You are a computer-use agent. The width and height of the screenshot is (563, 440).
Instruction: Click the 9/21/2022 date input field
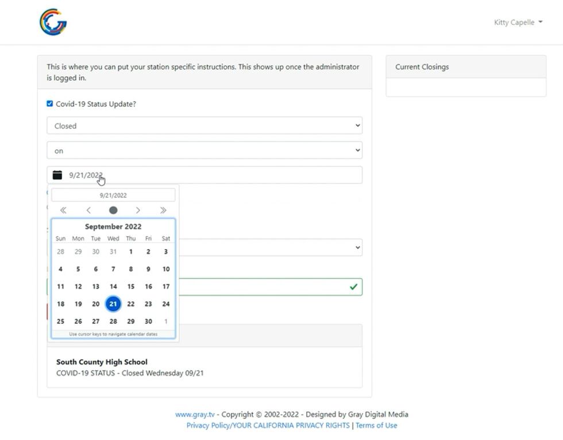213,175
